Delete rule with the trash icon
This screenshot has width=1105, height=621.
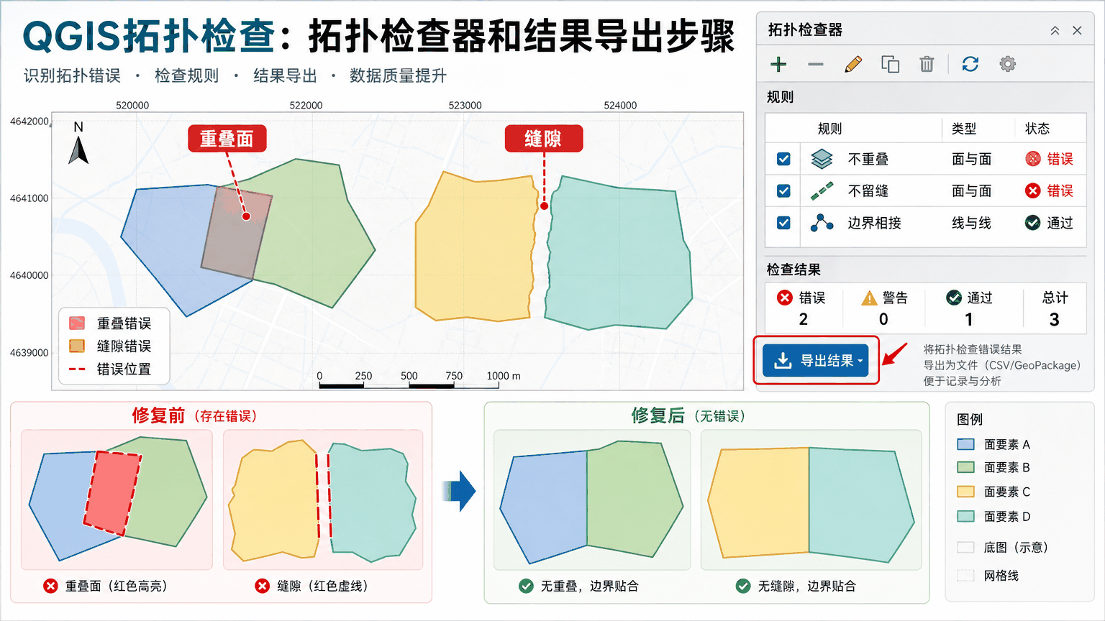click(927, 65)
